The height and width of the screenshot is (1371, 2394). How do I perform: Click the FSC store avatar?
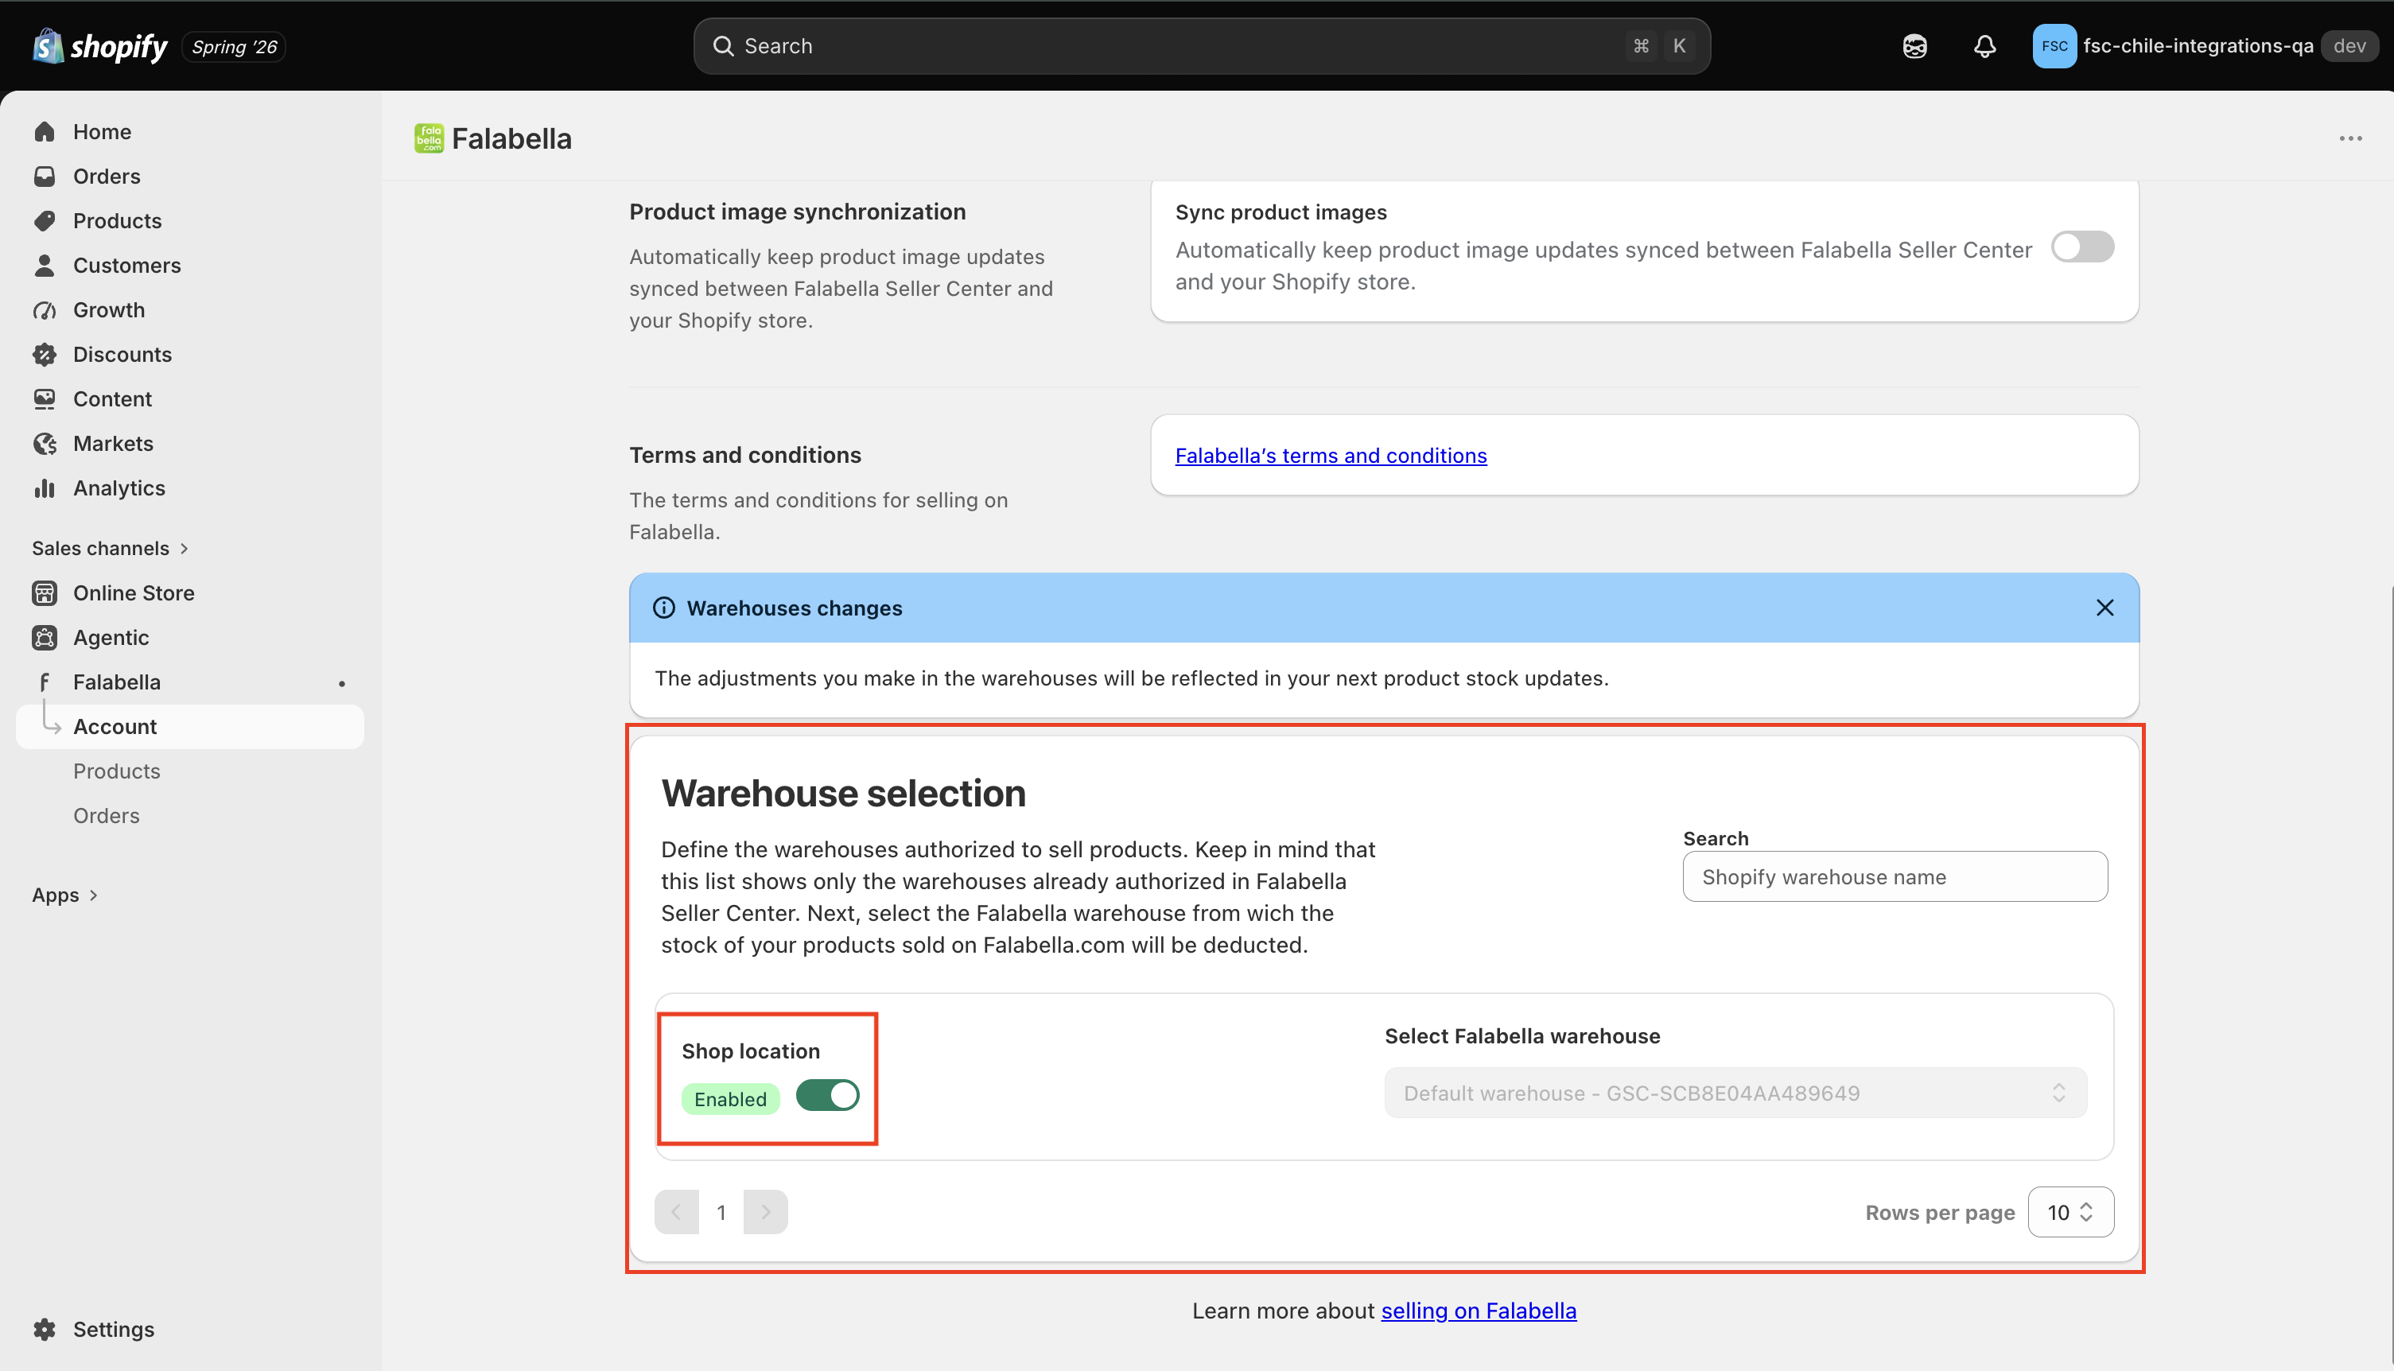tap(2054, 46)
